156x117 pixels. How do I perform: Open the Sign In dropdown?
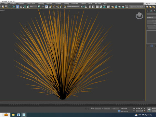point(150,4)
